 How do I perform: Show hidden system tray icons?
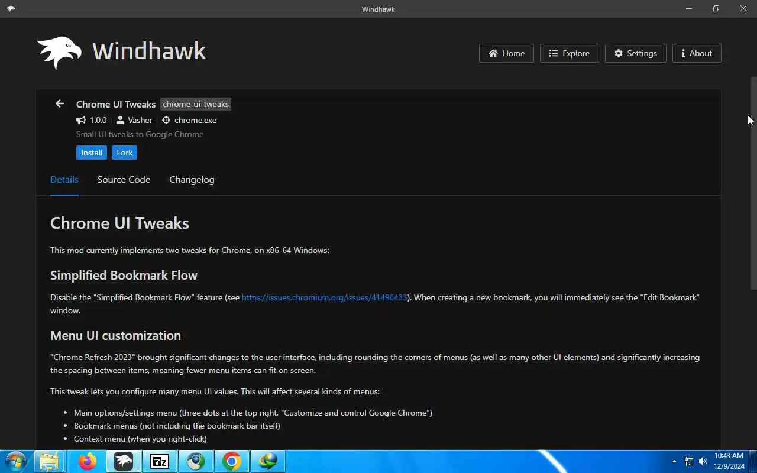click(674, 461)
